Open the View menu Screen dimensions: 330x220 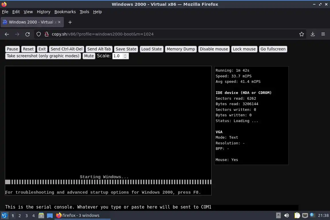(28, 12)
